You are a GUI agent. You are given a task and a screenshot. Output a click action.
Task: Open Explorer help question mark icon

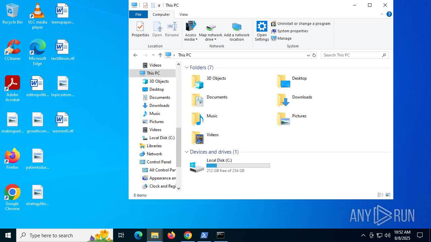pos(389,14)
